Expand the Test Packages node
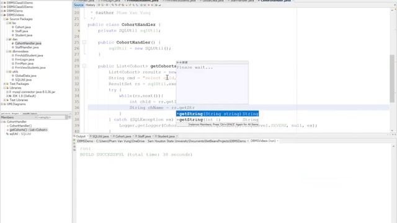Viewport: 397px width, 223px height. pos(4,84)
